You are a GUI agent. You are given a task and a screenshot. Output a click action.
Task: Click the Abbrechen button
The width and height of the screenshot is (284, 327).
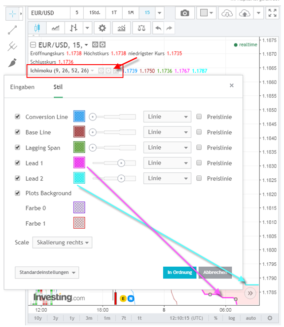215,272
